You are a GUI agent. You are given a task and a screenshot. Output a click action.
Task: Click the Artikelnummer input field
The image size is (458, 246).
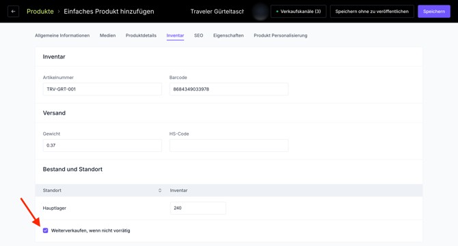[x=103, y=89]
